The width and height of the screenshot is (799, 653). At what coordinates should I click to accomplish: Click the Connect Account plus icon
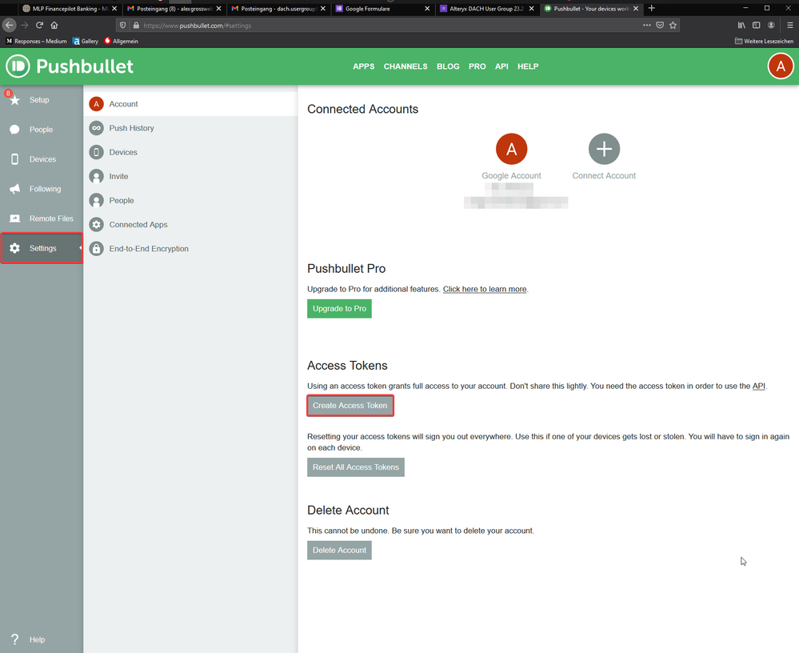(604, 149)
